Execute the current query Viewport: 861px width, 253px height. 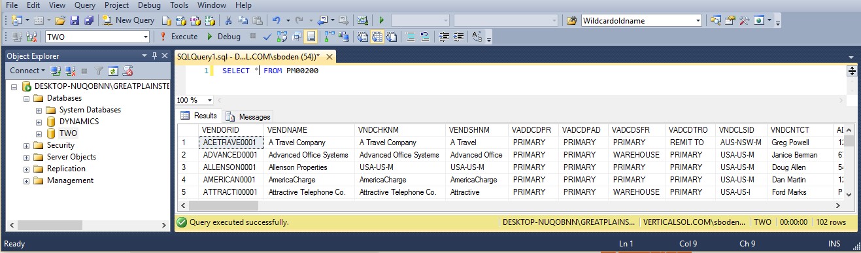[x=179, y=37]
